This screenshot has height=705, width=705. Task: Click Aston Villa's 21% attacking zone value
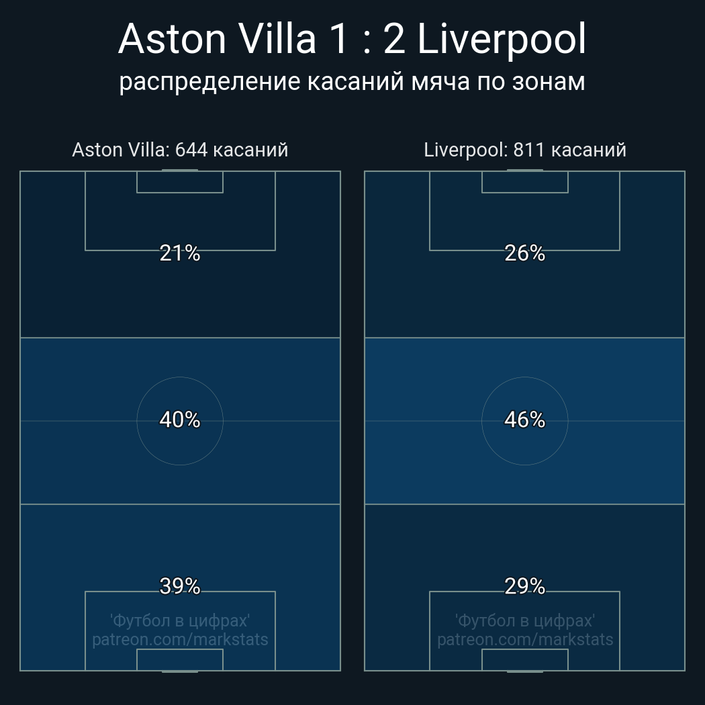180,253
